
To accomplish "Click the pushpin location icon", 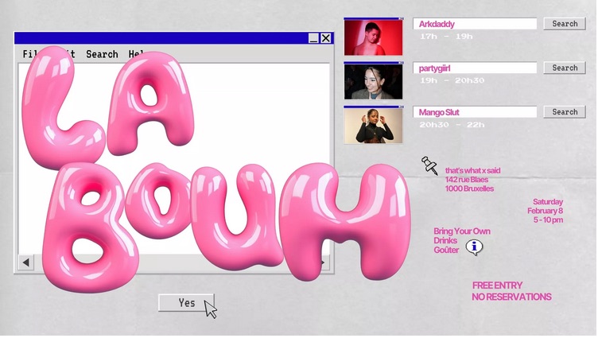I will (x=429, y=165).
